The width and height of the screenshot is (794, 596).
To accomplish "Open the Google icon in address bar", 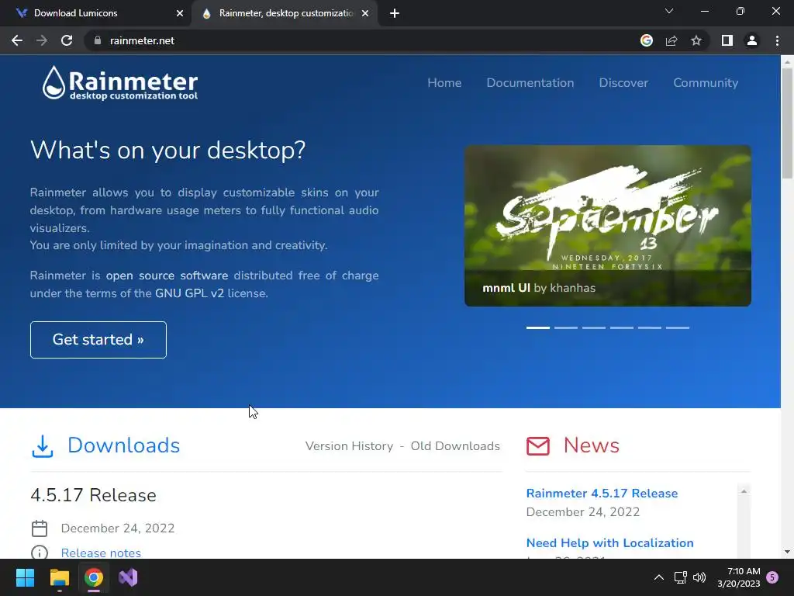I will click(x=646, y=40).
